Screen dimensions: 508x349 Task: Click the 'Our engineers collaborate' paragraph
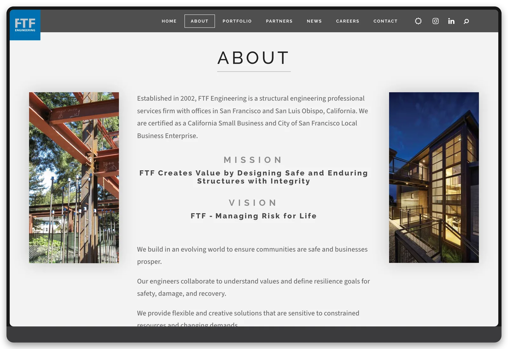254,287
